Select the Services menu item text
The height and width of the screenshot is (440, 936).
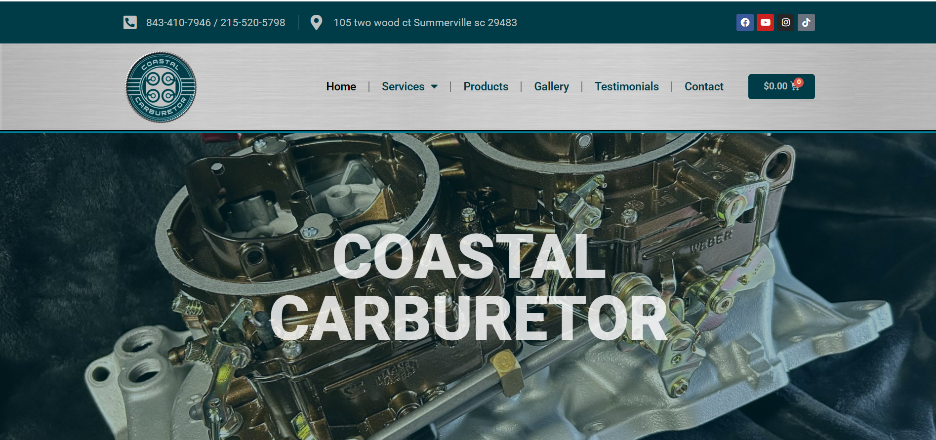[403, 86]
